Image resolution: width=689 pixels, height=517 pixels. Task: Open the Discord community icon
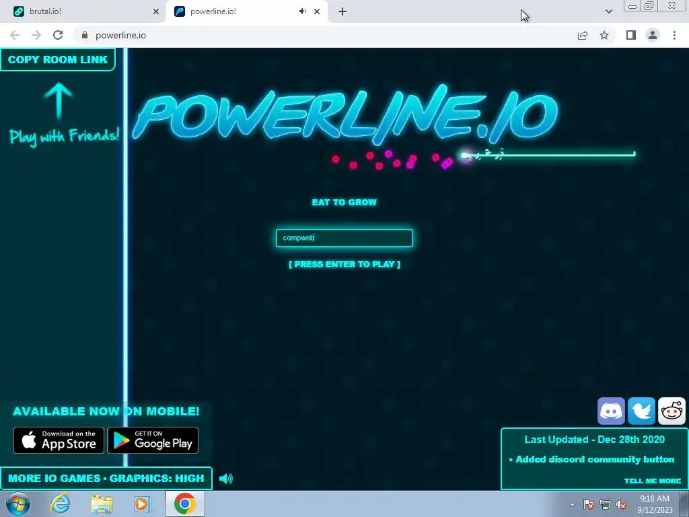(611, 411)
